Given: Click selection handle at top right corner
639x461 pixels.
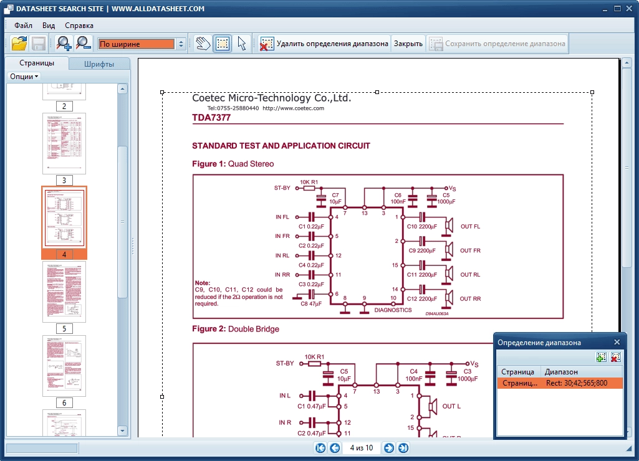Looking at the screenshot, I should click(x=592, y=92).
